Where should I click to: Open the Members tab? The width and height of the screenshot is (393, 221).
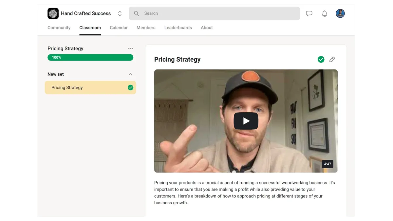tap(146, 28)
